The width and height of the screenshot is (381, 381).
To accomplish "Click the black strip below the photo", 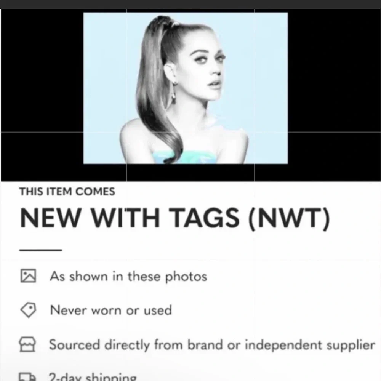I will [x=190, y=173].
